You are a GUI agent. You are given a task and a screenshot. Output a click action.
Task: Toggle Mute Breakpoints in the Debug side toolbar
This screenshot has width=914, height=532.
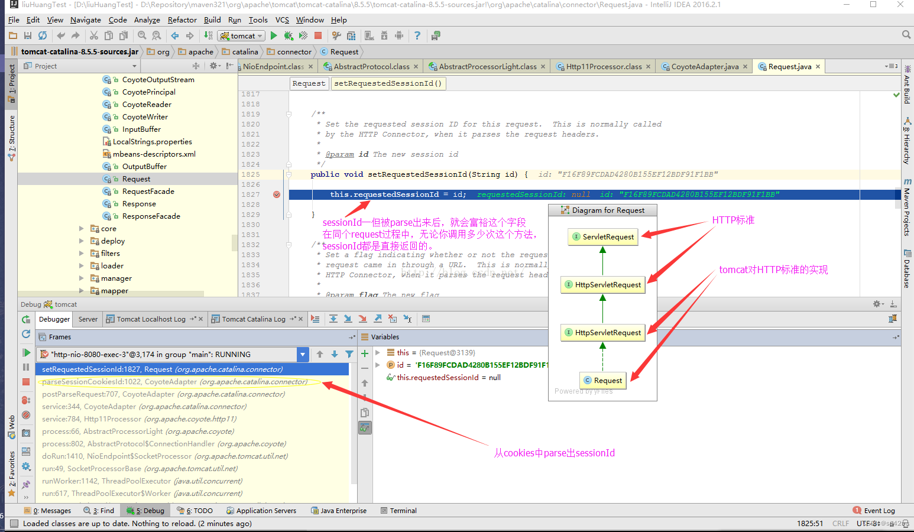point(26,415)
